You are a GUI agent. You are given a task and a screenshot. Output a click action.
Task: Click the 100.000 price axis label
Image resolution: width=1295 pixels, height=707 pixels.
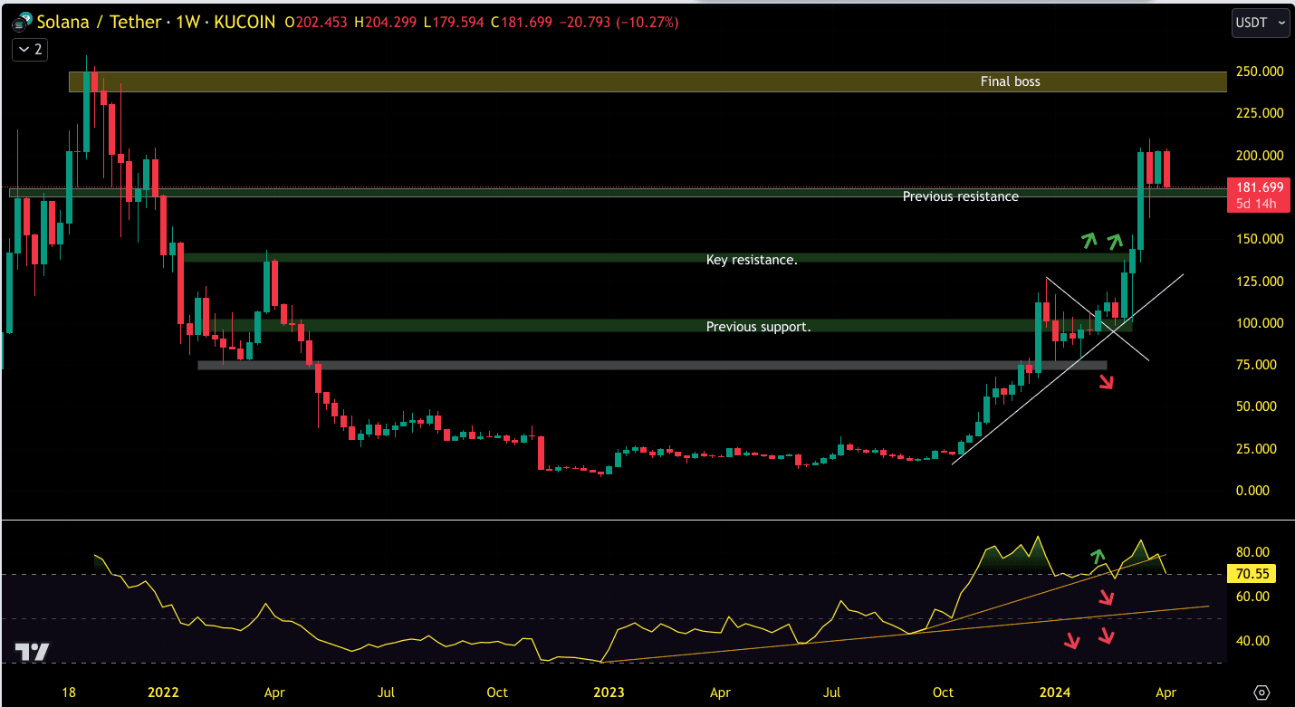point(1260,323)
